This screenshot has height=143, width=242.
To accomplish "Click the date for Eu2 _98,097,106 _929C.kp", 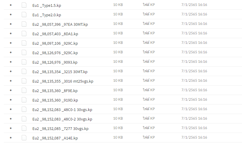I will (194, 43).
